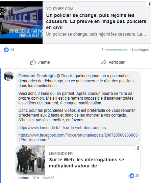The width and height of the screenshot is (151, 183).
Task: Open the info icon on the YouTube link card
Action: click(x=149, y=4)
